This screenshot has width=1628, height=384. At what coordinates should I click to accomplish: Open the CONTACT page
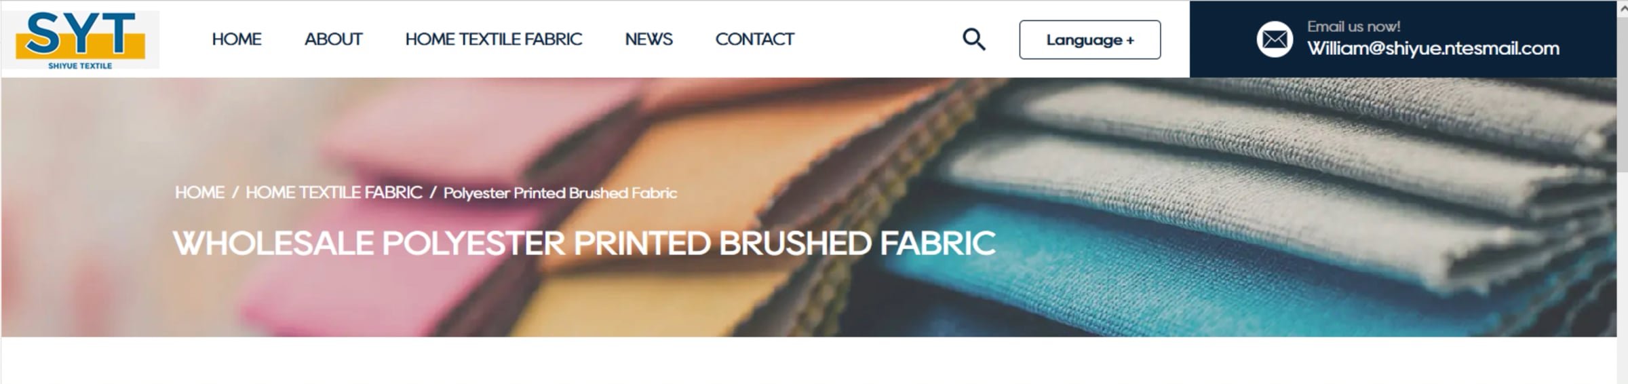coord(754,39)
